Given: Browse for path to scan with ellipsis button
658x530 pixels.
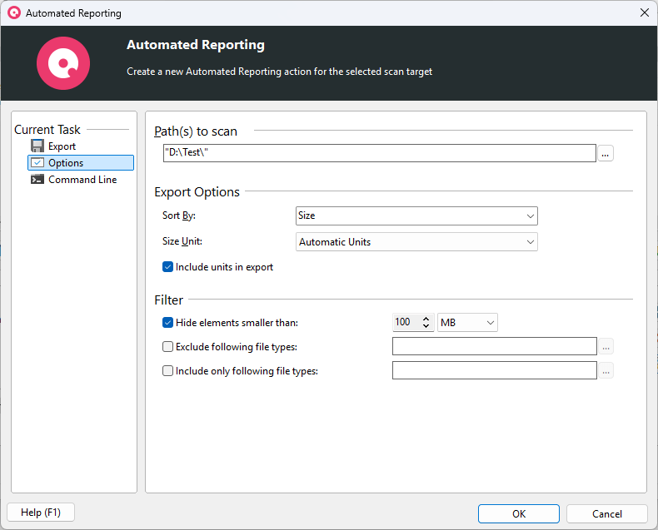Looking at the screenshot, I should 606,153.
